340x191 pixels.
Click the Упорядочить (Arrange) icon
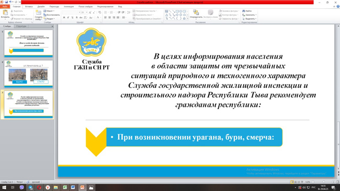pos(196,13)
